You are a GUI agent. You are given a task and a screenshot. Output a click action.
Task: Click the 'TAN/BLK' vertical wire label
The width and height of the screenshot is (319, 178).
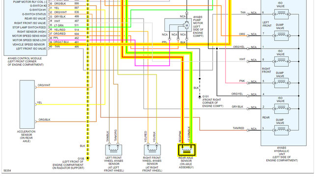tap(107, 136)
